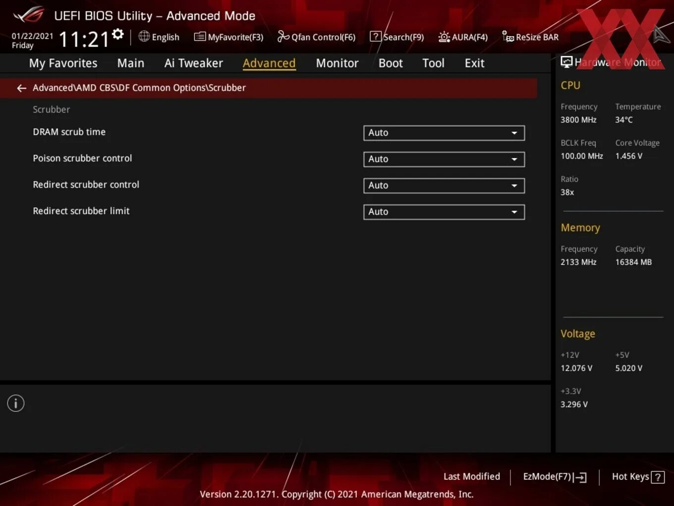Image resolution: width=674 pixels, height=506 pixels.
Task: Open the Exit tab
Action: [474, 63]
